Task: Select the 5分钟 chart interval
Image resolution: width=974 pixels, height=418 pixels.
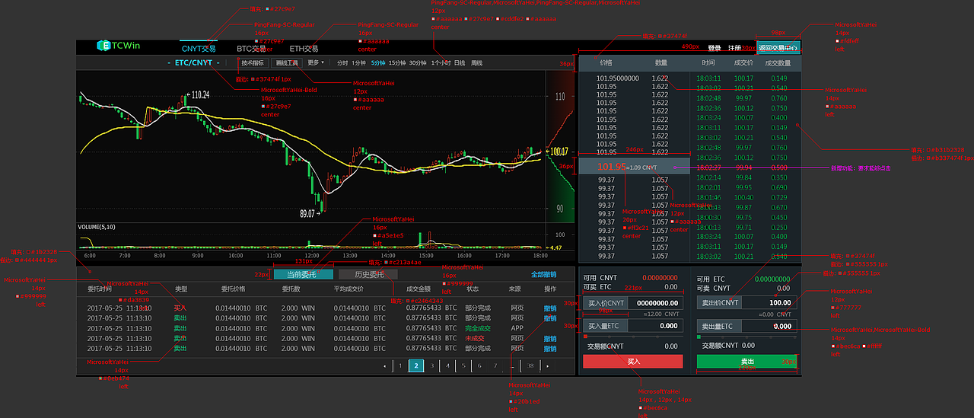Action: tap(378, 62)
